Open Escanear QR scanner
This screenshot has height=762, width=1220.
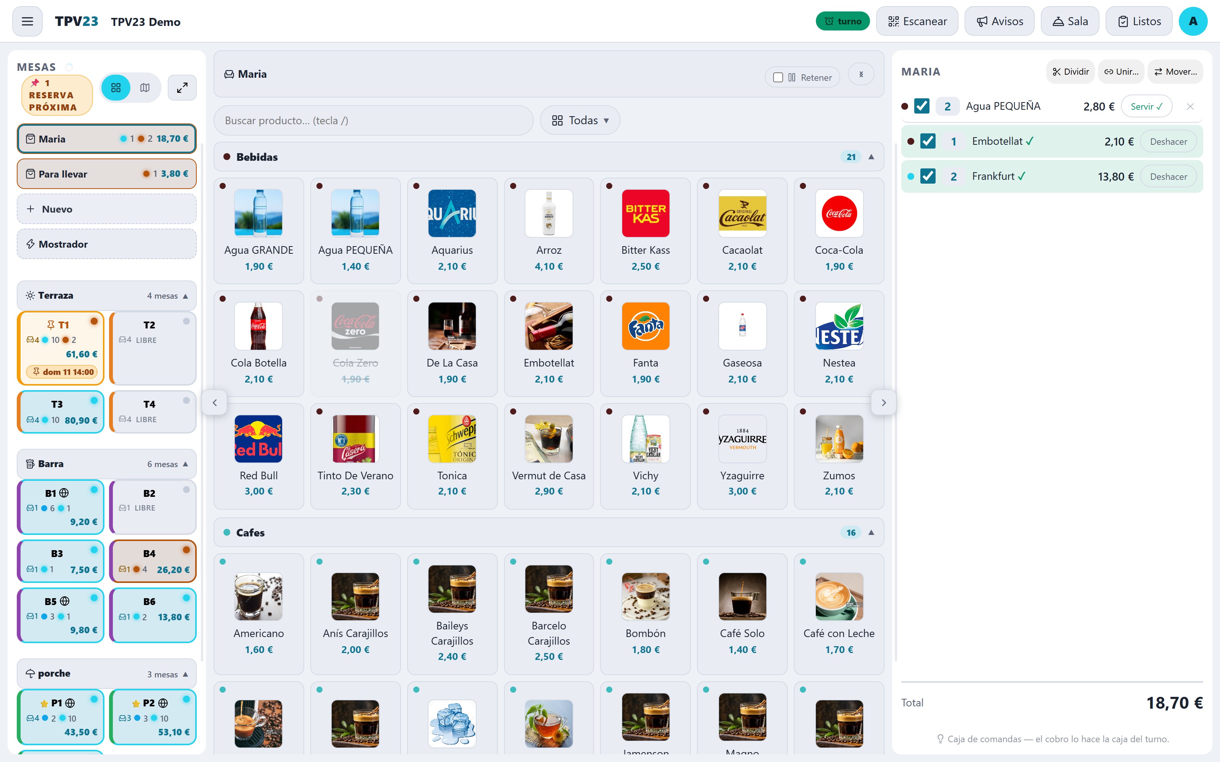pos(917,21)
